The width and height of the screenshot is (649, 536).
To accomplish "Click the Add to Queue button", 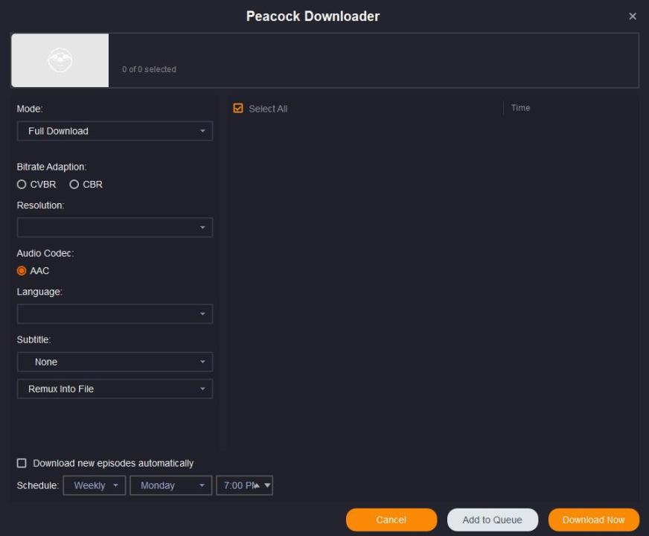I will (x=492, y=520).
